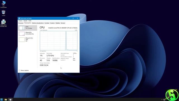Switch to the Inicializar tab
179x101 pixels.
[x=47, y=23]
